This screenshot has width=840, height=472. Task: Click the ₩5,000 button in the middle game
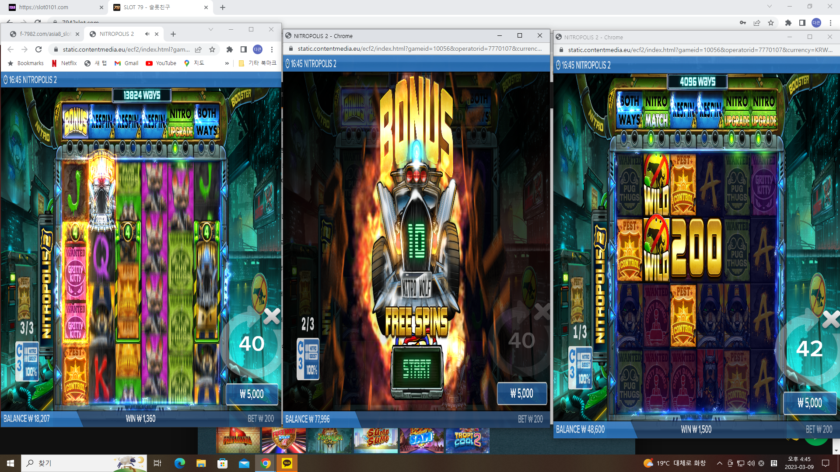pos(522,393)
